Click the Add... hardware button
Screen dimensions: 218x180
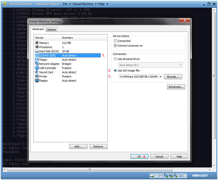[78, 146]
